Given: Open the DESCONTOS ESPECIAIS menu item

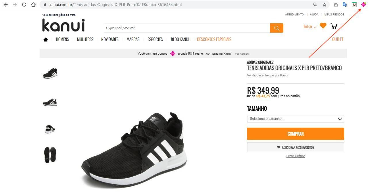Looking at the screenshot, I should [214, 39].
